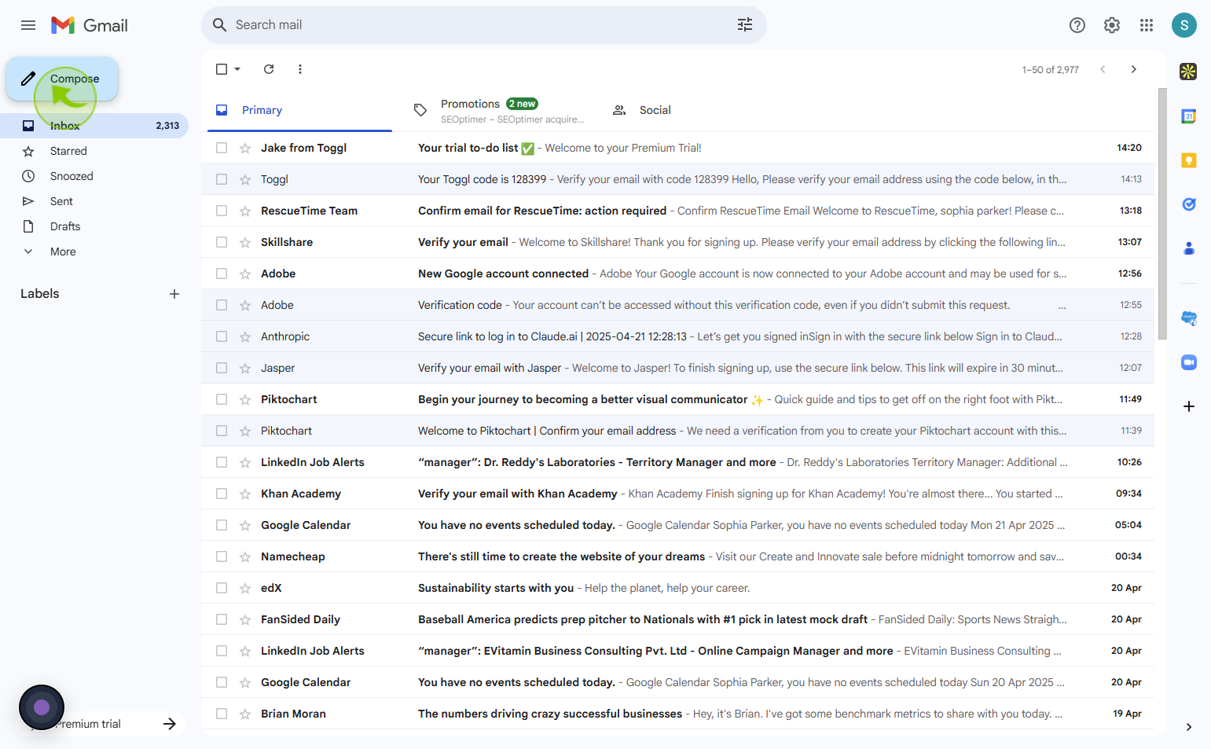This screenshot has width=1211, height=749.
Task: Open Google Keep side panel icon
Action: click(1189, 160)
